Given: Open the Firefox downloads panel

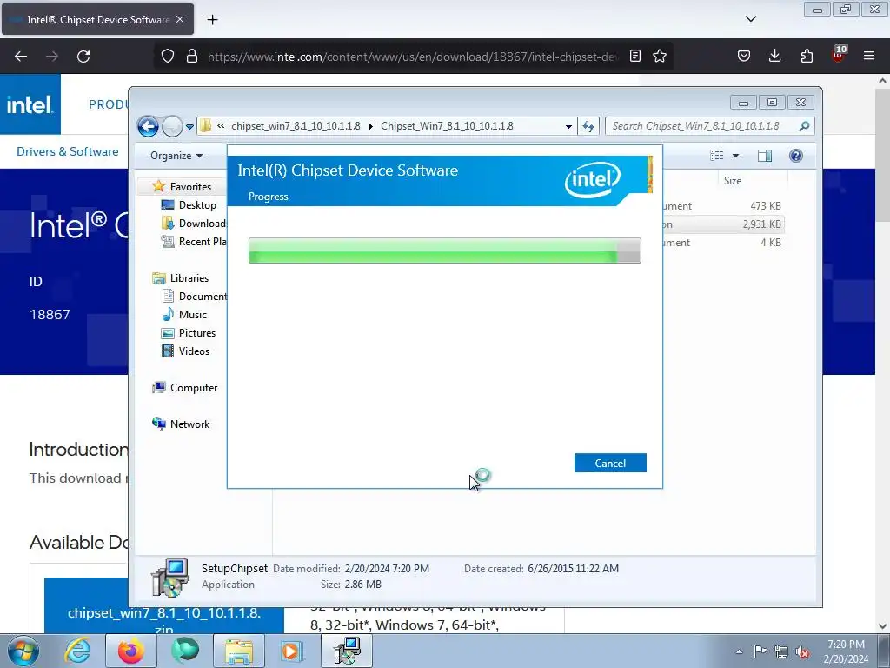Looking at the screenshot, I should [774, 56].
